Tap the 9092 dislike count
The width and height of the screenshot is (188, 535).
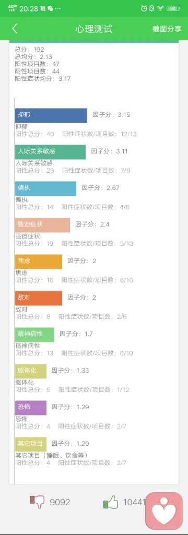(x=60, y=502)
